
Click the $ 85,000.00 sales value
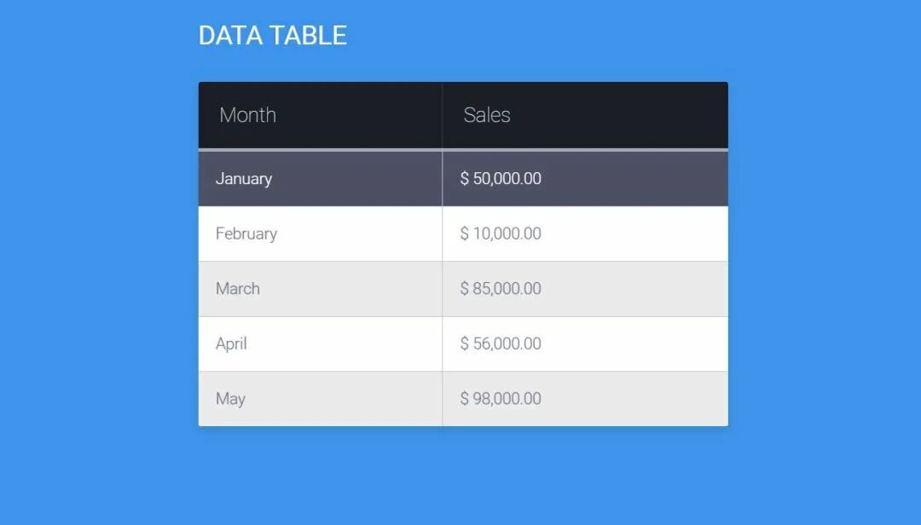(x=501, y=288)
